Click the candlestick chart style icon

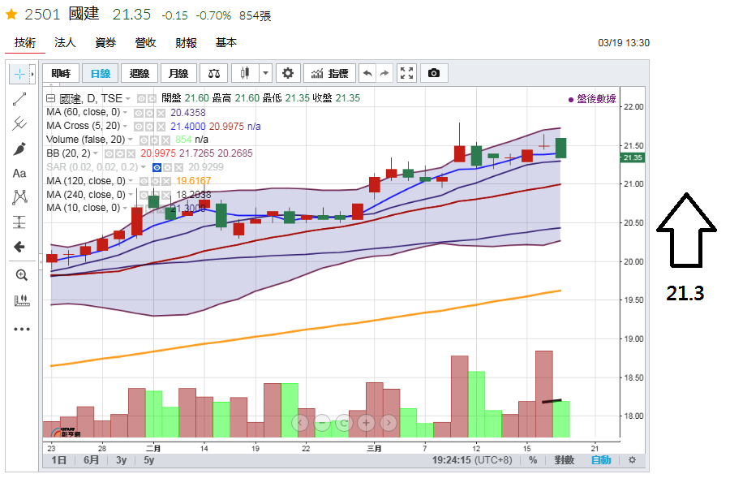tap(245, 73)
